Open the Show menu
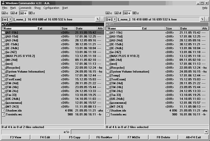Image resolution: width=210 pixels, height=141 pixels. tap(37, 8)
